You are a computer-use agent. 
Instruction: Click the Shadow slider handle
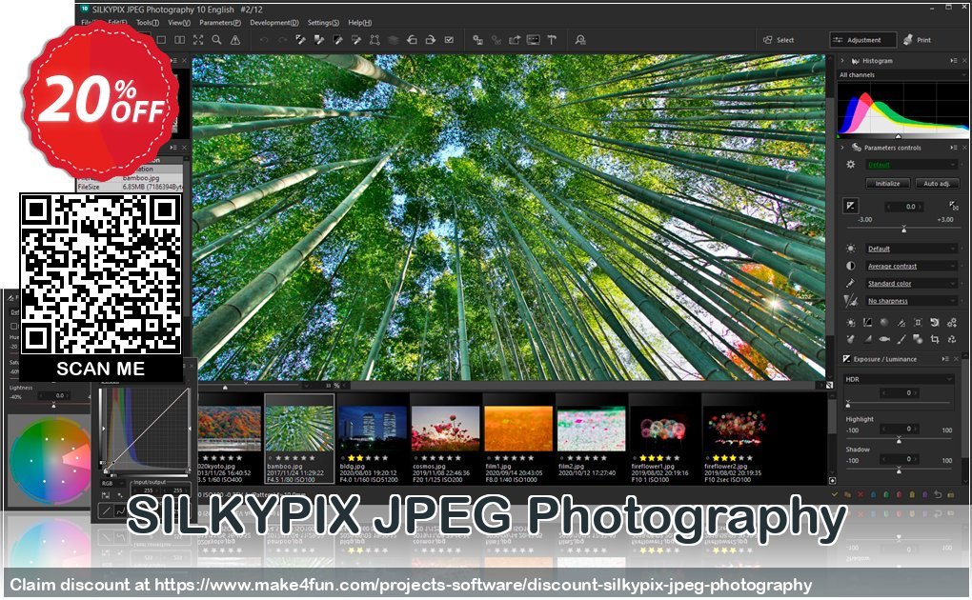(899, 470)
